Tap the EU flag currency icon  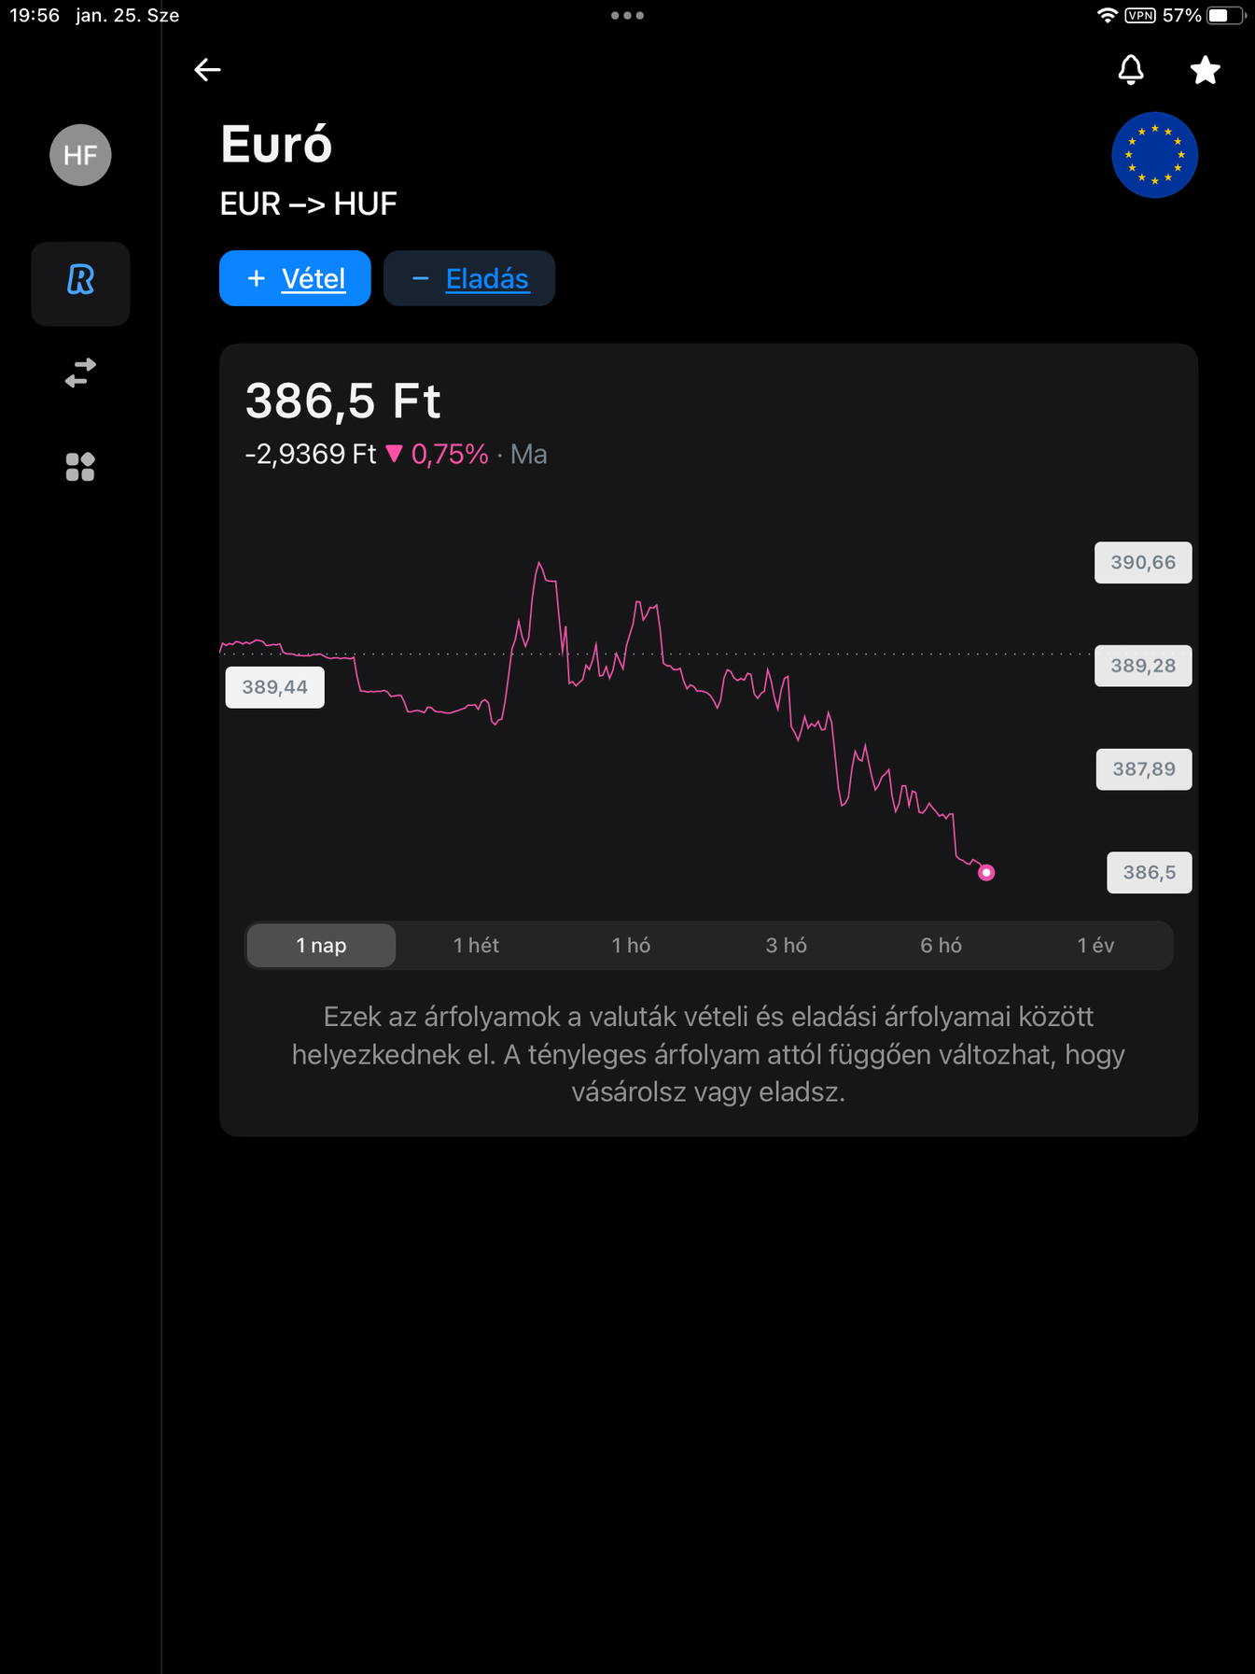tap(1154, 155)
